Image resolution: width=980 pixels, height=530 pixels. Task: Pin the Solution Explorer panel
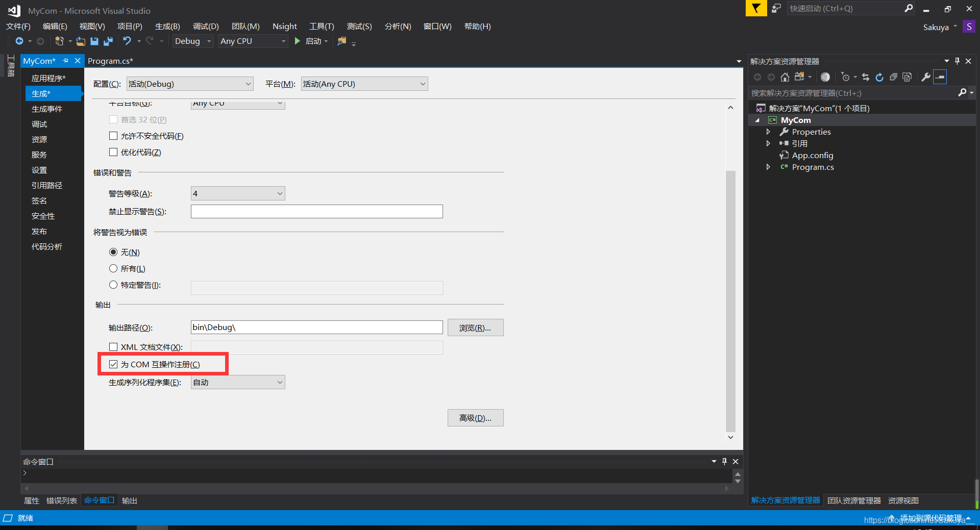tap(957, 61)
